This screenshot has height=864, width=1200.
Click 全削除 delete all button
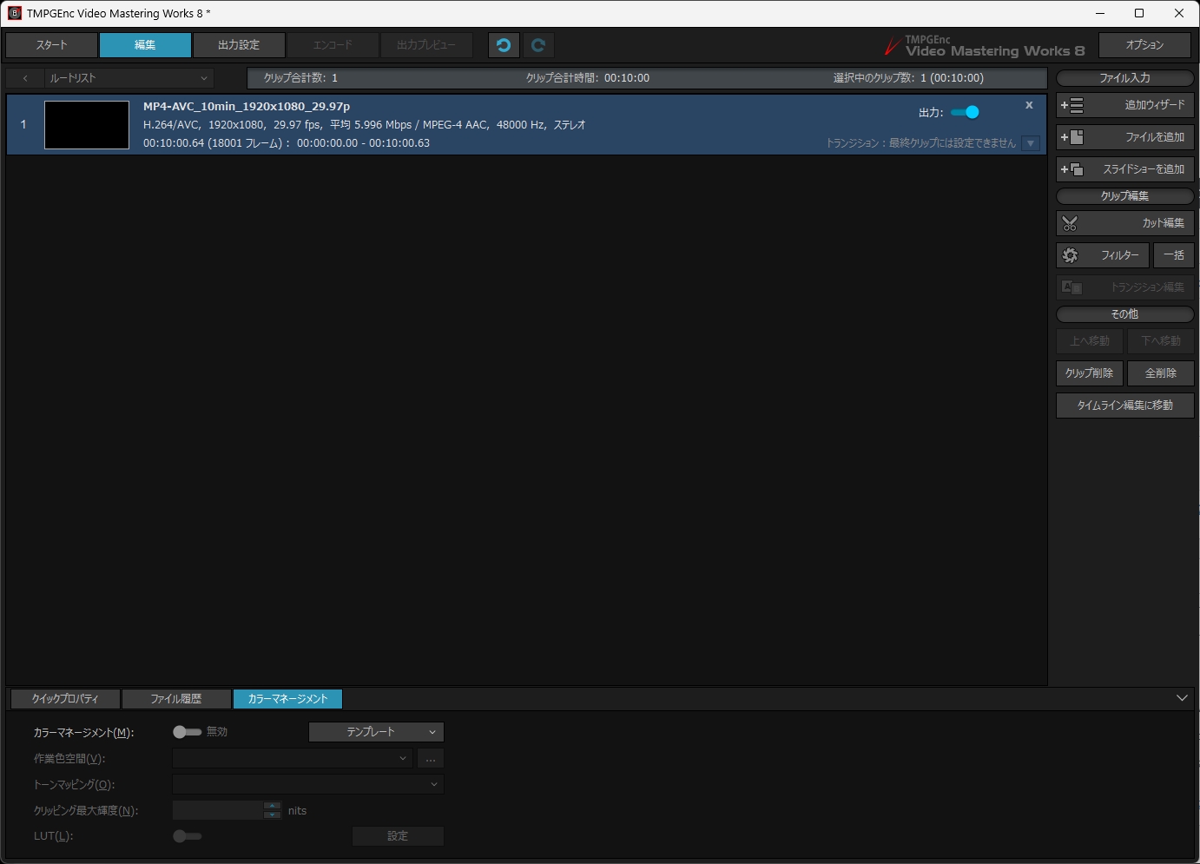coord(1161,373)
